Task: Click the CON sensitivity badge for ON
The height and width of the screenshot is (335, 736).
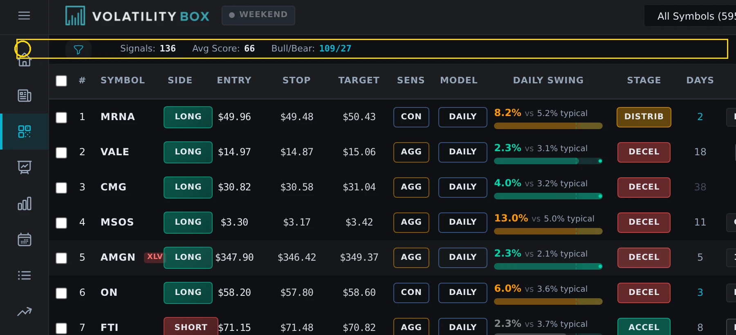Action: 411,293
